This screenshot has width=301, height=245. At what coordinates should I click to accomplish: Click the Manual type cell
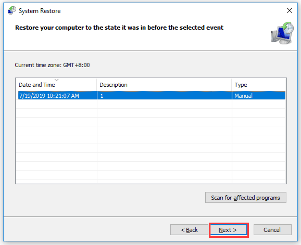click(244, 95)
